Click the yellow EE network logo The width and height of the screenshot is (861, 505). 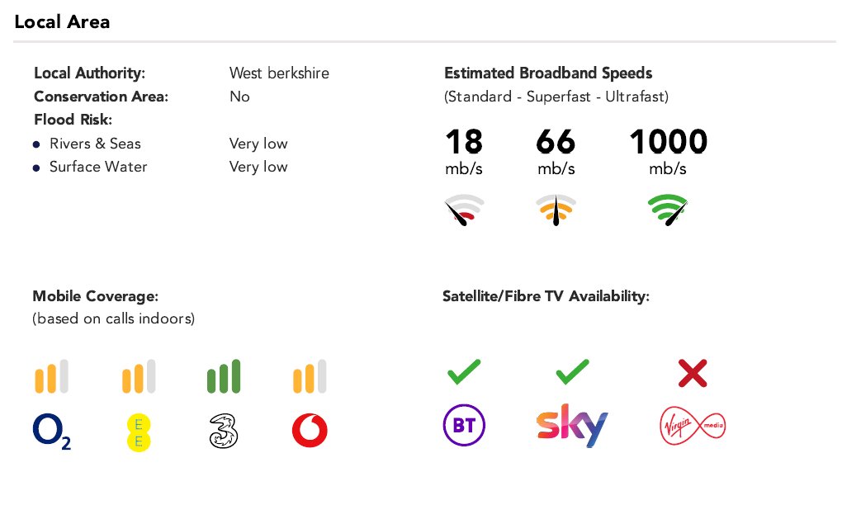[139, 432]
